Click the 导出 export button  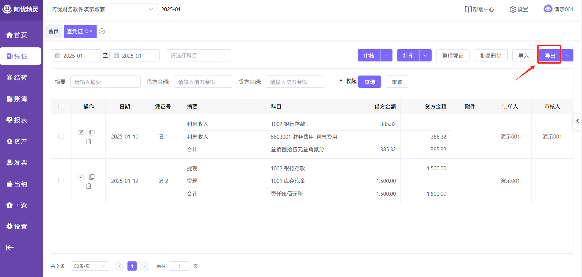(550, 56)
